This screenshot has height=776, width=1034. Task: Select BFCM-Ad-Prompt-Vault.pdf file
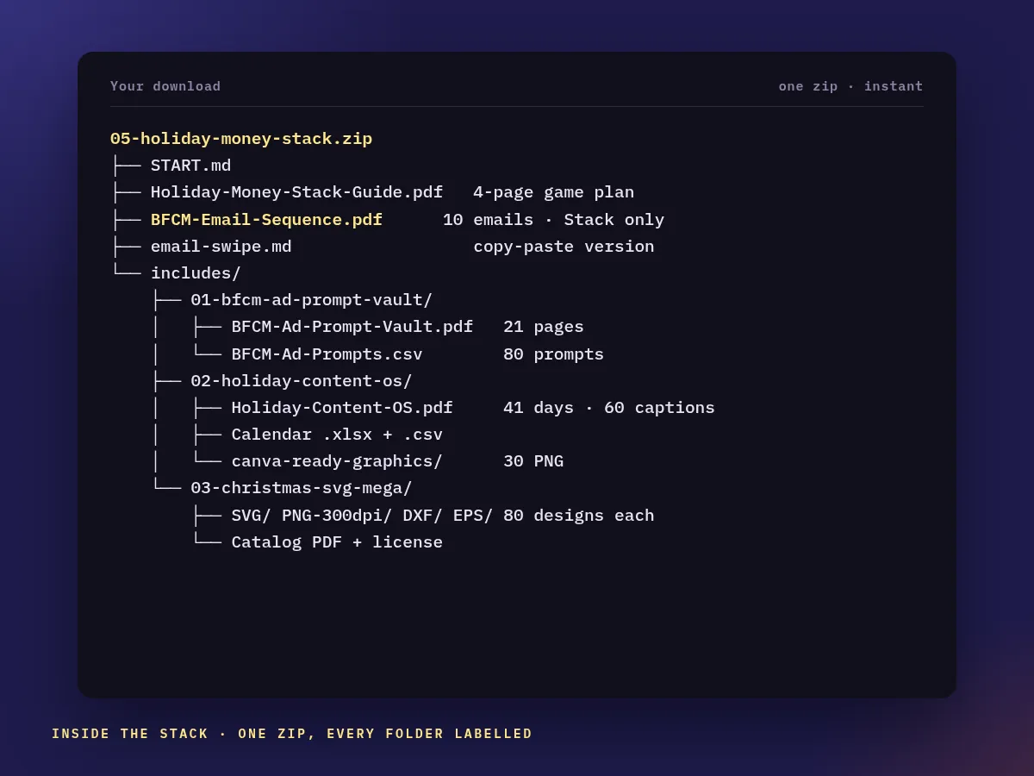pos(352,327)
